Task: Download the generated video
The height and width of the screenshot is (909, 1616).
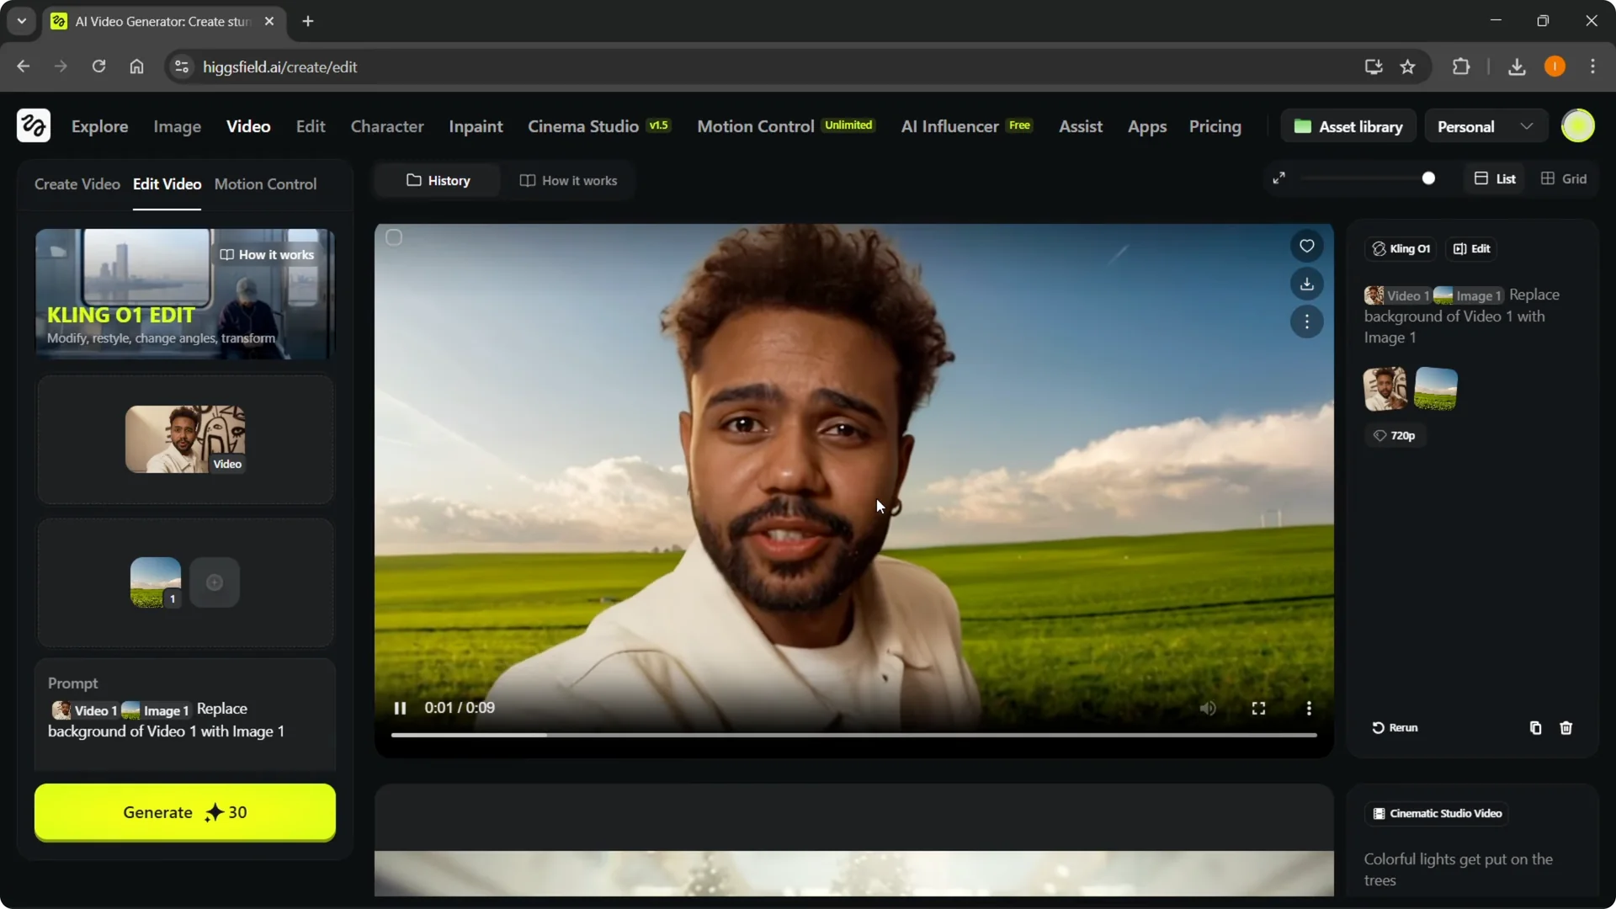Action: click(1307, 284)
